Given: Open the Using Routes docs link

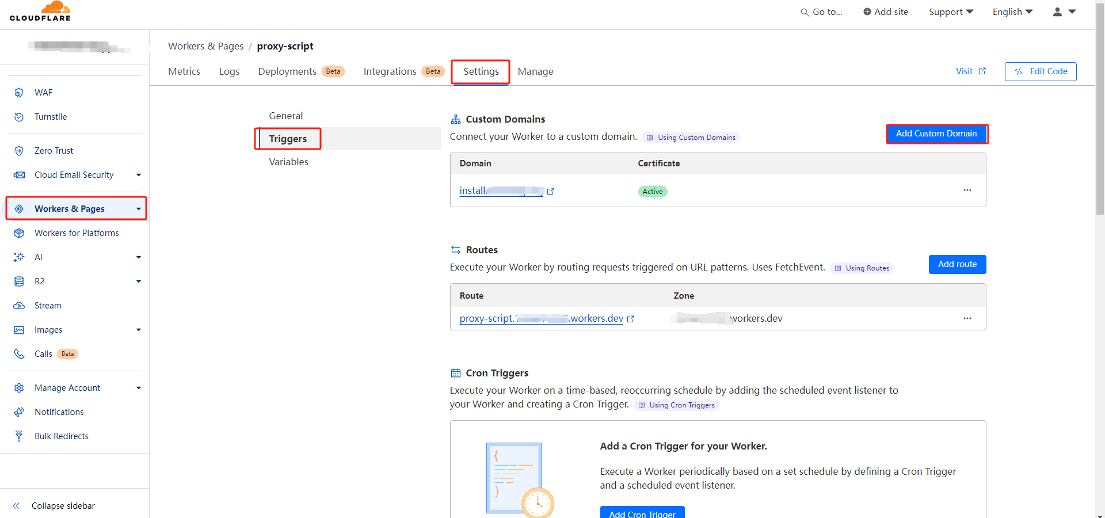Looking at the screenshot, I should (x=862, y=268).
